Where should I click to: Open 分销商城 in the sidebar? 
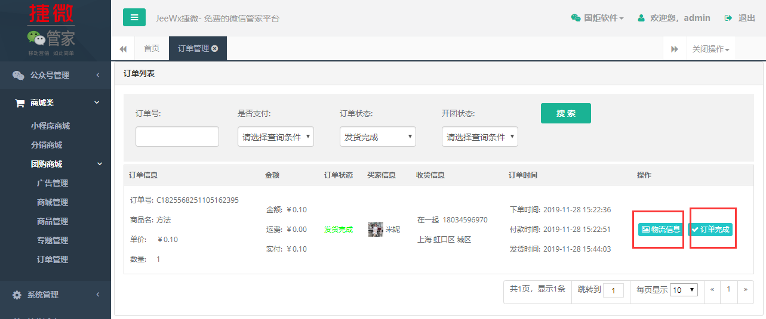click(x=47, y=145)
